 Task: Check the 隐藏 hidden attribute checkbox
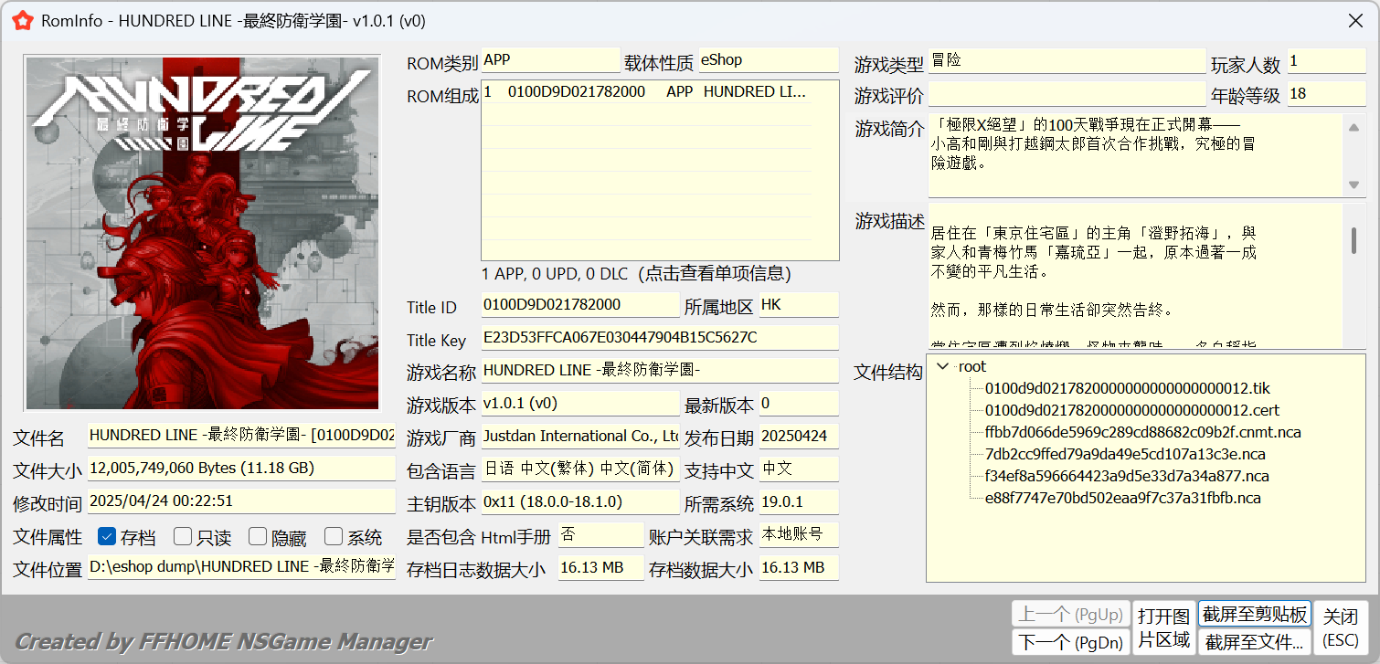[258, 537]
